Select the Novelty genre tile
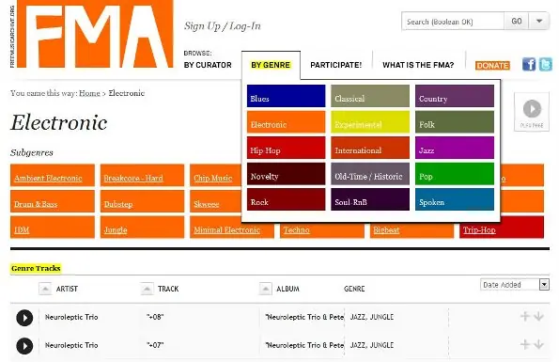559x362 pixels. [x=286, y=174]
